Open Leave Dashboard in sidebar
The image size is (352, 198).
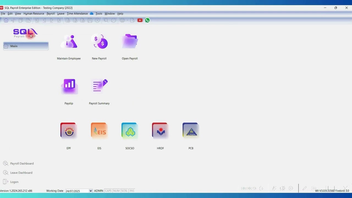pos(18,173)
